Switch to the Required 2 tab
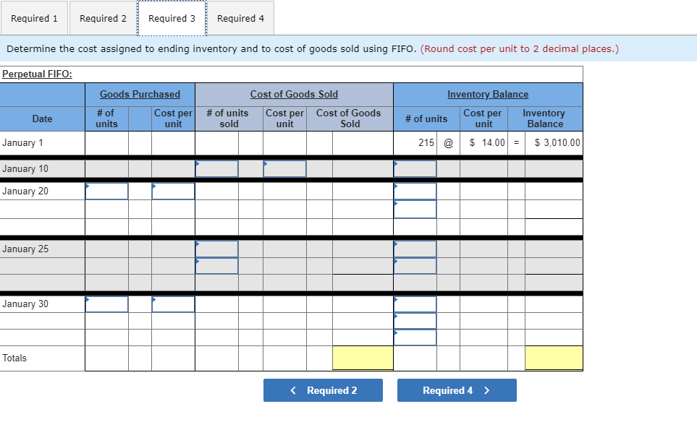This screenshot has height=430, width=697. point(102,17)
